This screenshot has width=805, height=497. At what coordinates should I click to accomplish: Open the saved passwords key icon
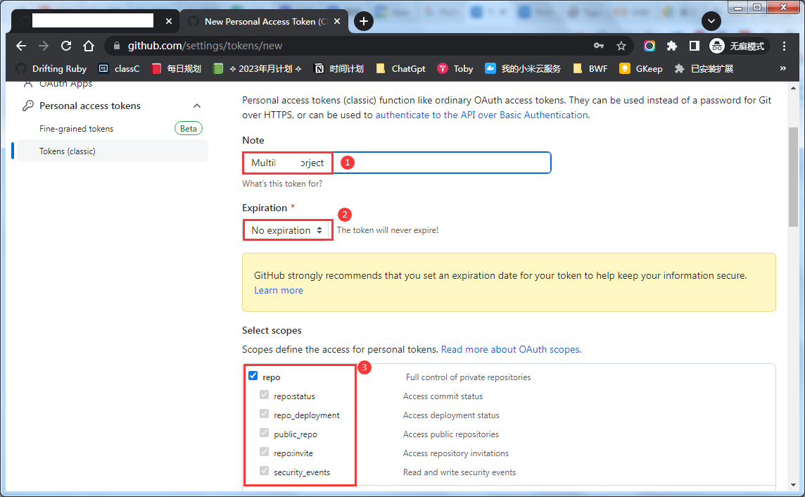[599, 46]
